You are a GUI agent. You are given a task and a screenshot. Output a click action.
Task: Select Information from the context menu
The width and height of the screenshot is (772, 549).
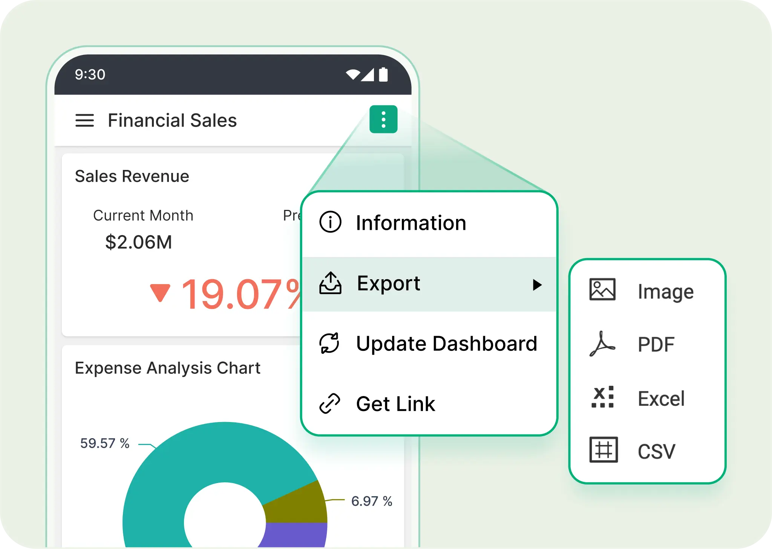click(411, 222)
